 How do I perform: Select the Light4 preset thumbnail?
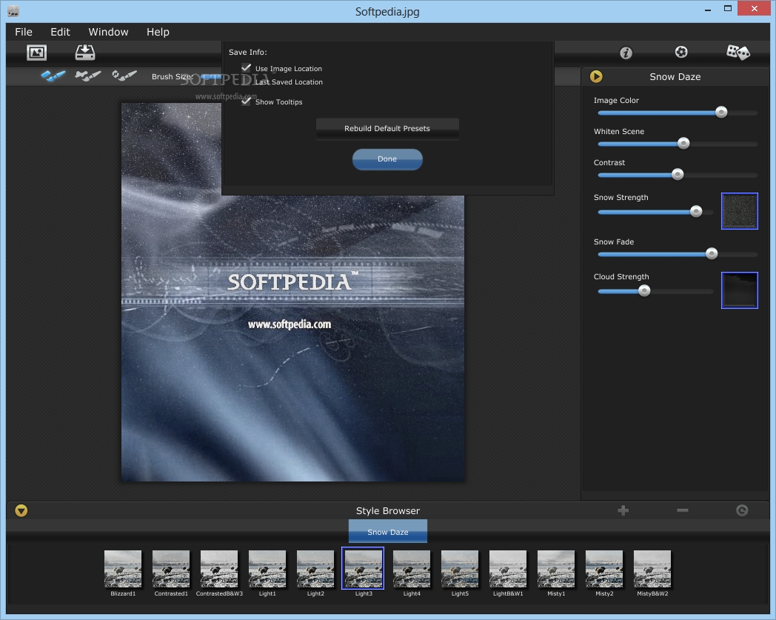coord(412,569)
